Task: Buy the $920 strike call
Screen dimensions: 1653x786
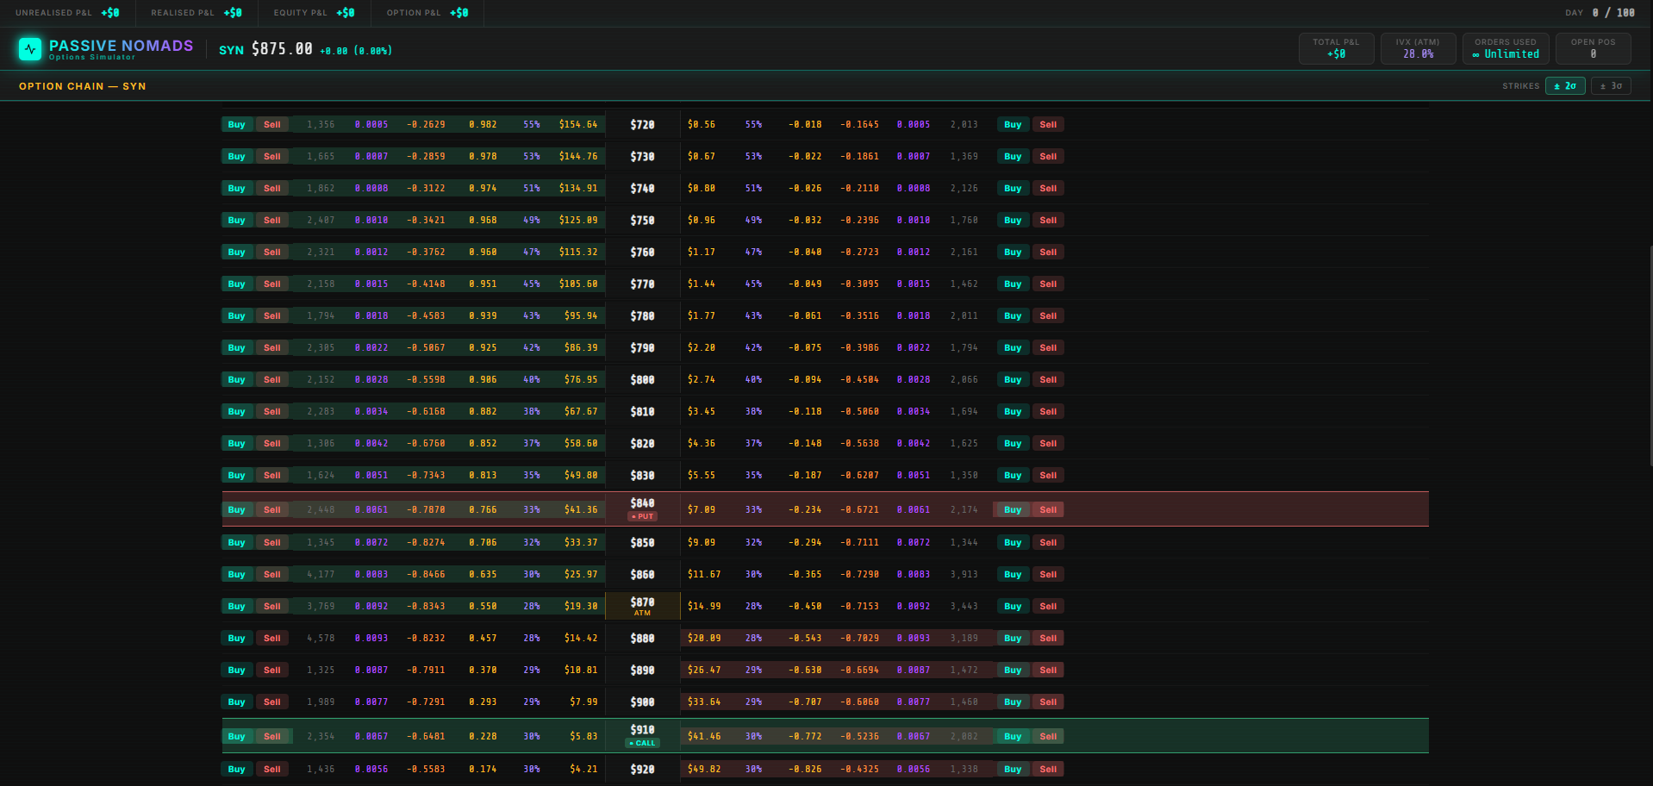Action: (x=237, y=770)
